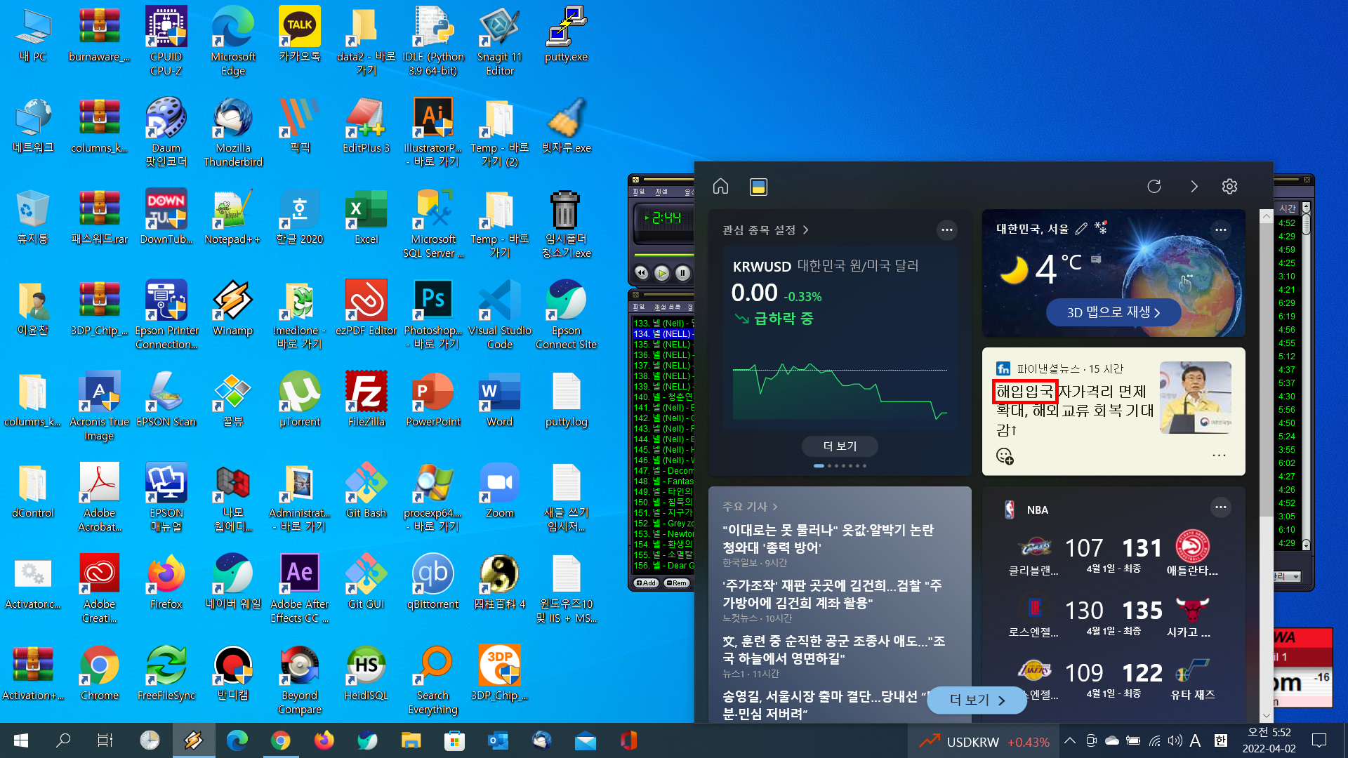Open the Visual Studio Code desktop shortcut

coord(500,314)
